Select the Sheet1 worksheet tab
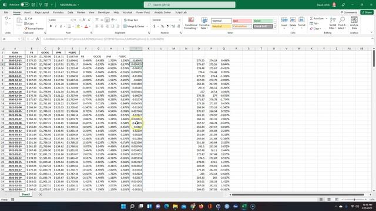This screenshot has width=376, height=211. point(26,195)
